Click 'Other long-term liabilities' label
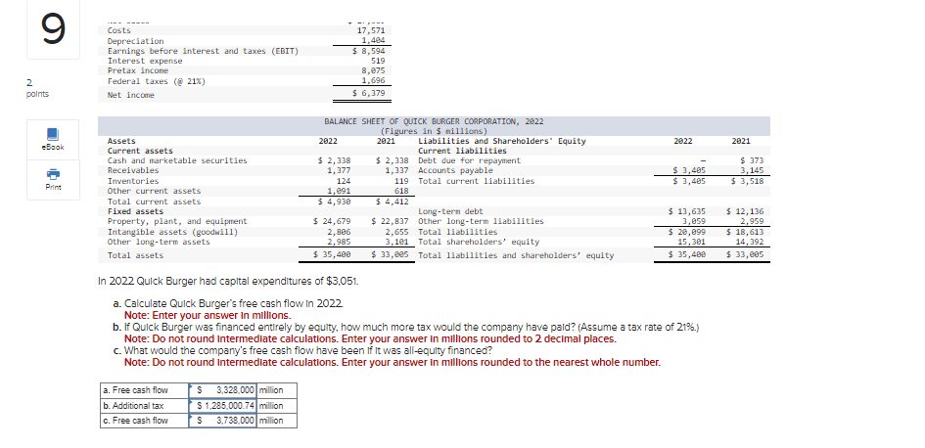Image resolution: width=925 pixels, height=448 pixels. pos(481,221)
